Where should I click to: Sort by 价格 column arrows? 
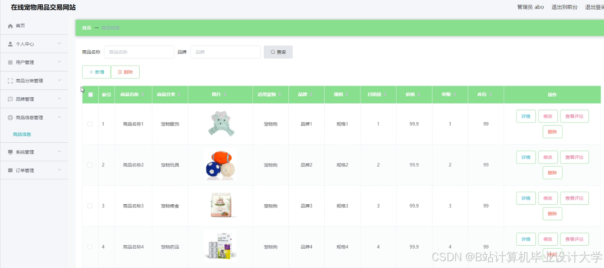pos(419,95)
